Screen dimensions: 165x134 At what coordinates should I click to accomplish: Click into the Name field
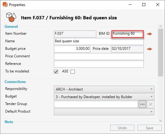tap(99, 41)
